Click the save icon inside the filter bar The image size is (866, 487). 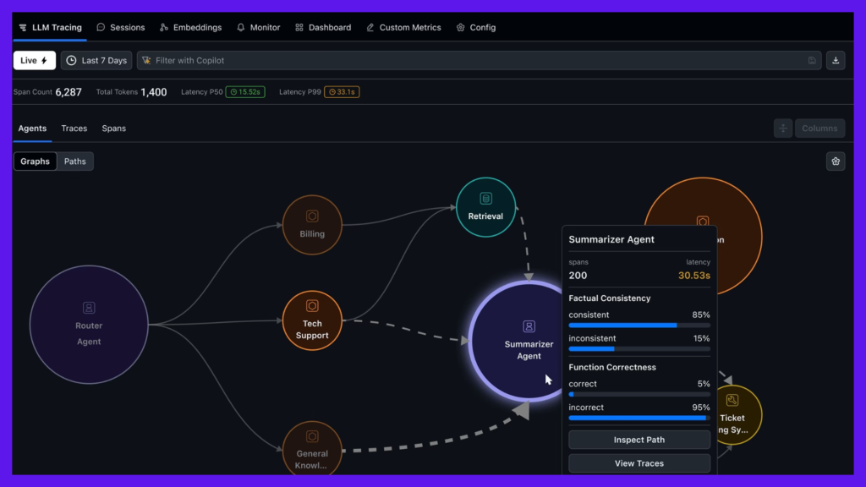tap(812, 61)
